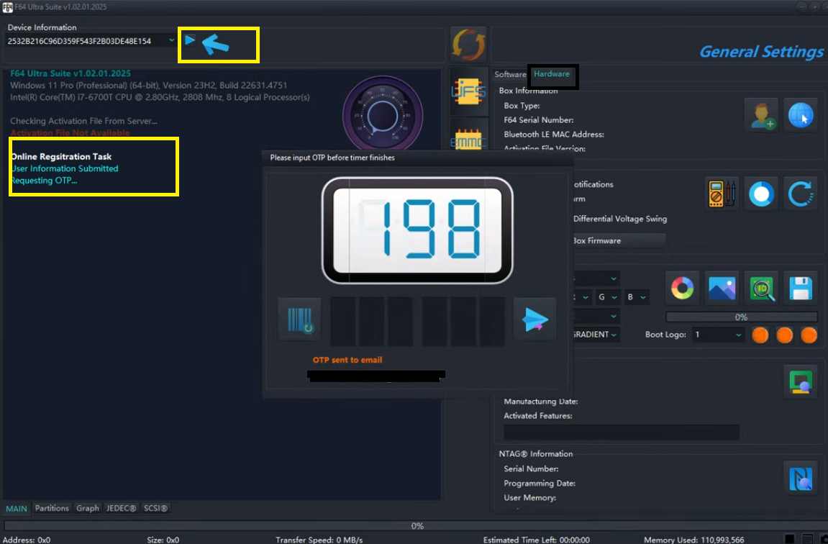Image resolution: width=828 pixels, height=544 pixels.
Task: Click the first OTP digit box
Action: click(x=343, y=321)
